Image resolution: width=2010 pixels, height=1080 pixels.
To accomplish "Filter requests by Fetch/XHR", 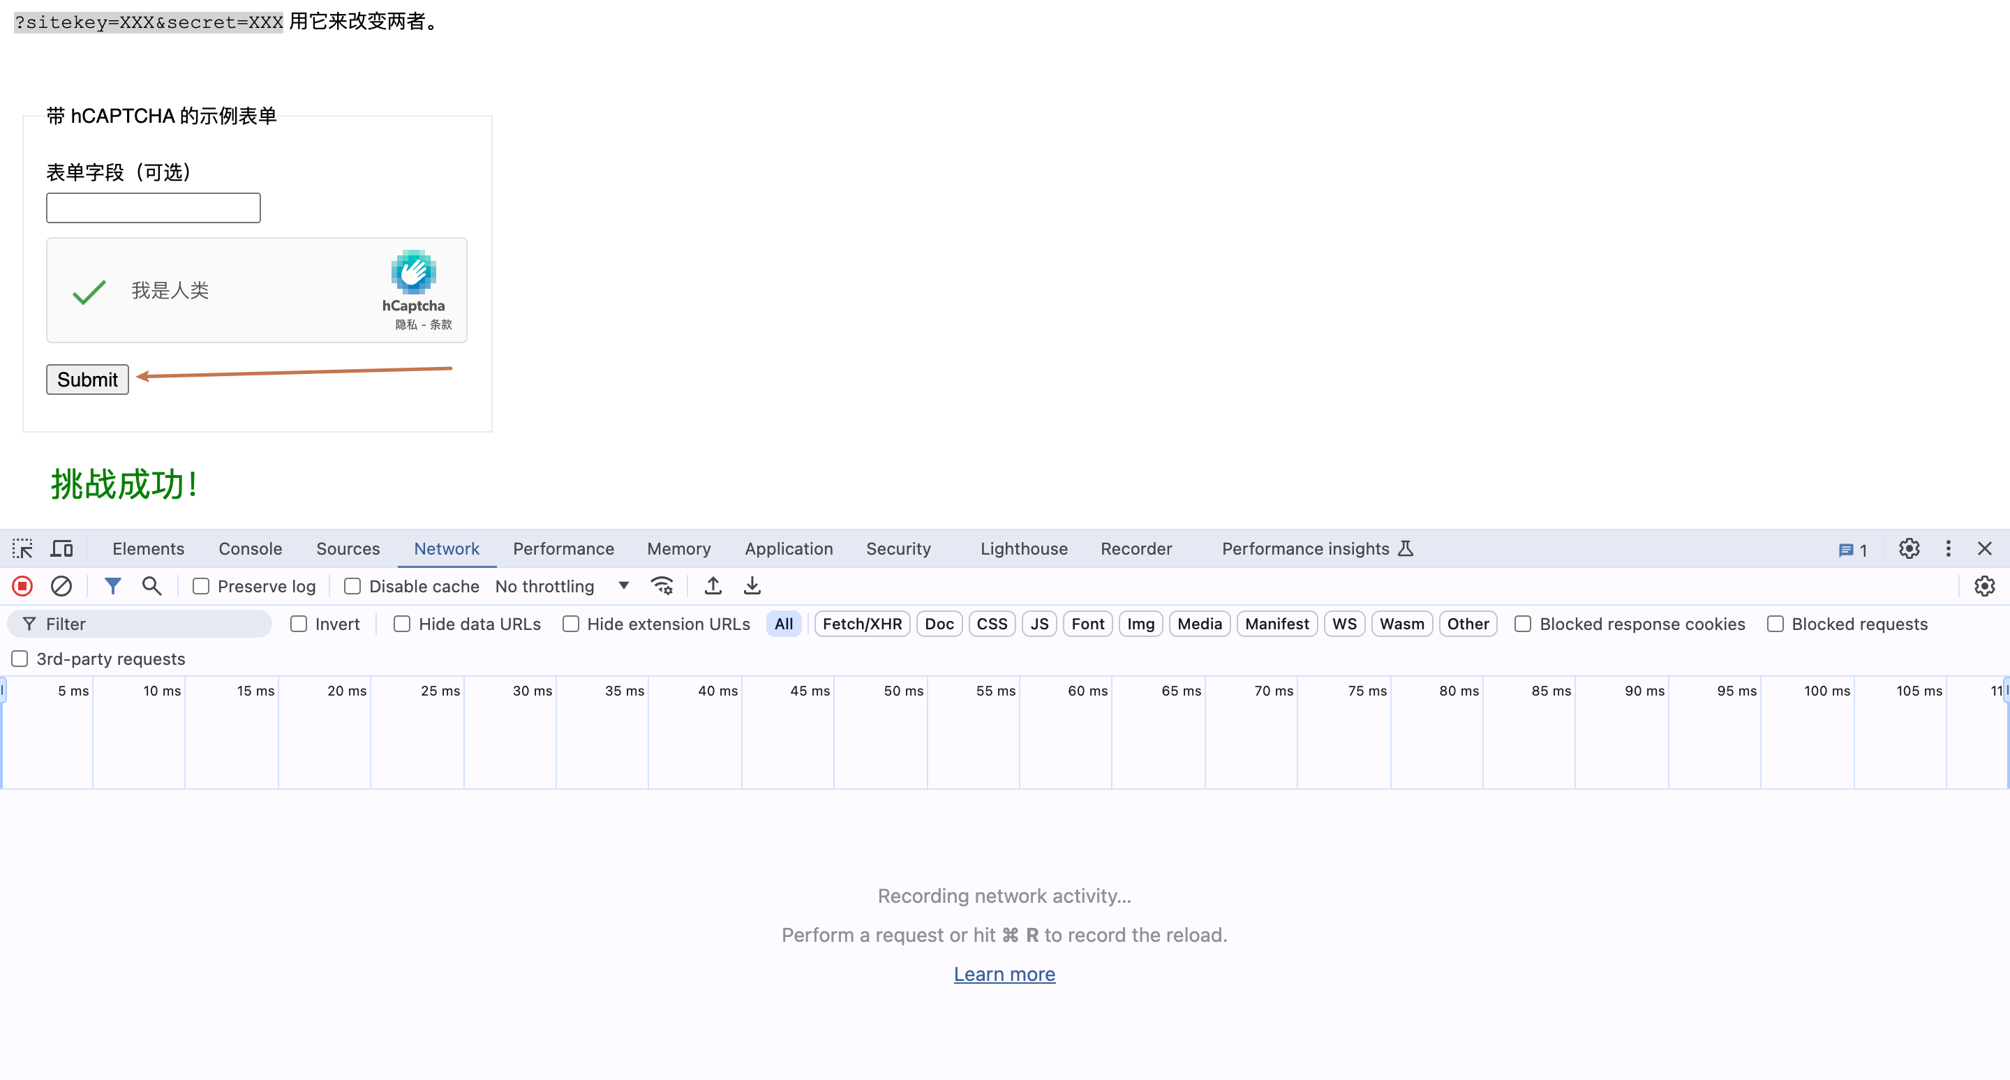I will [861, 624].
